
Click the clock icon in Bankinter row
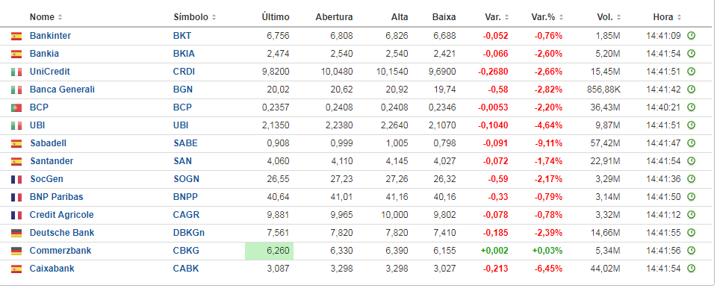pos(691,36)
